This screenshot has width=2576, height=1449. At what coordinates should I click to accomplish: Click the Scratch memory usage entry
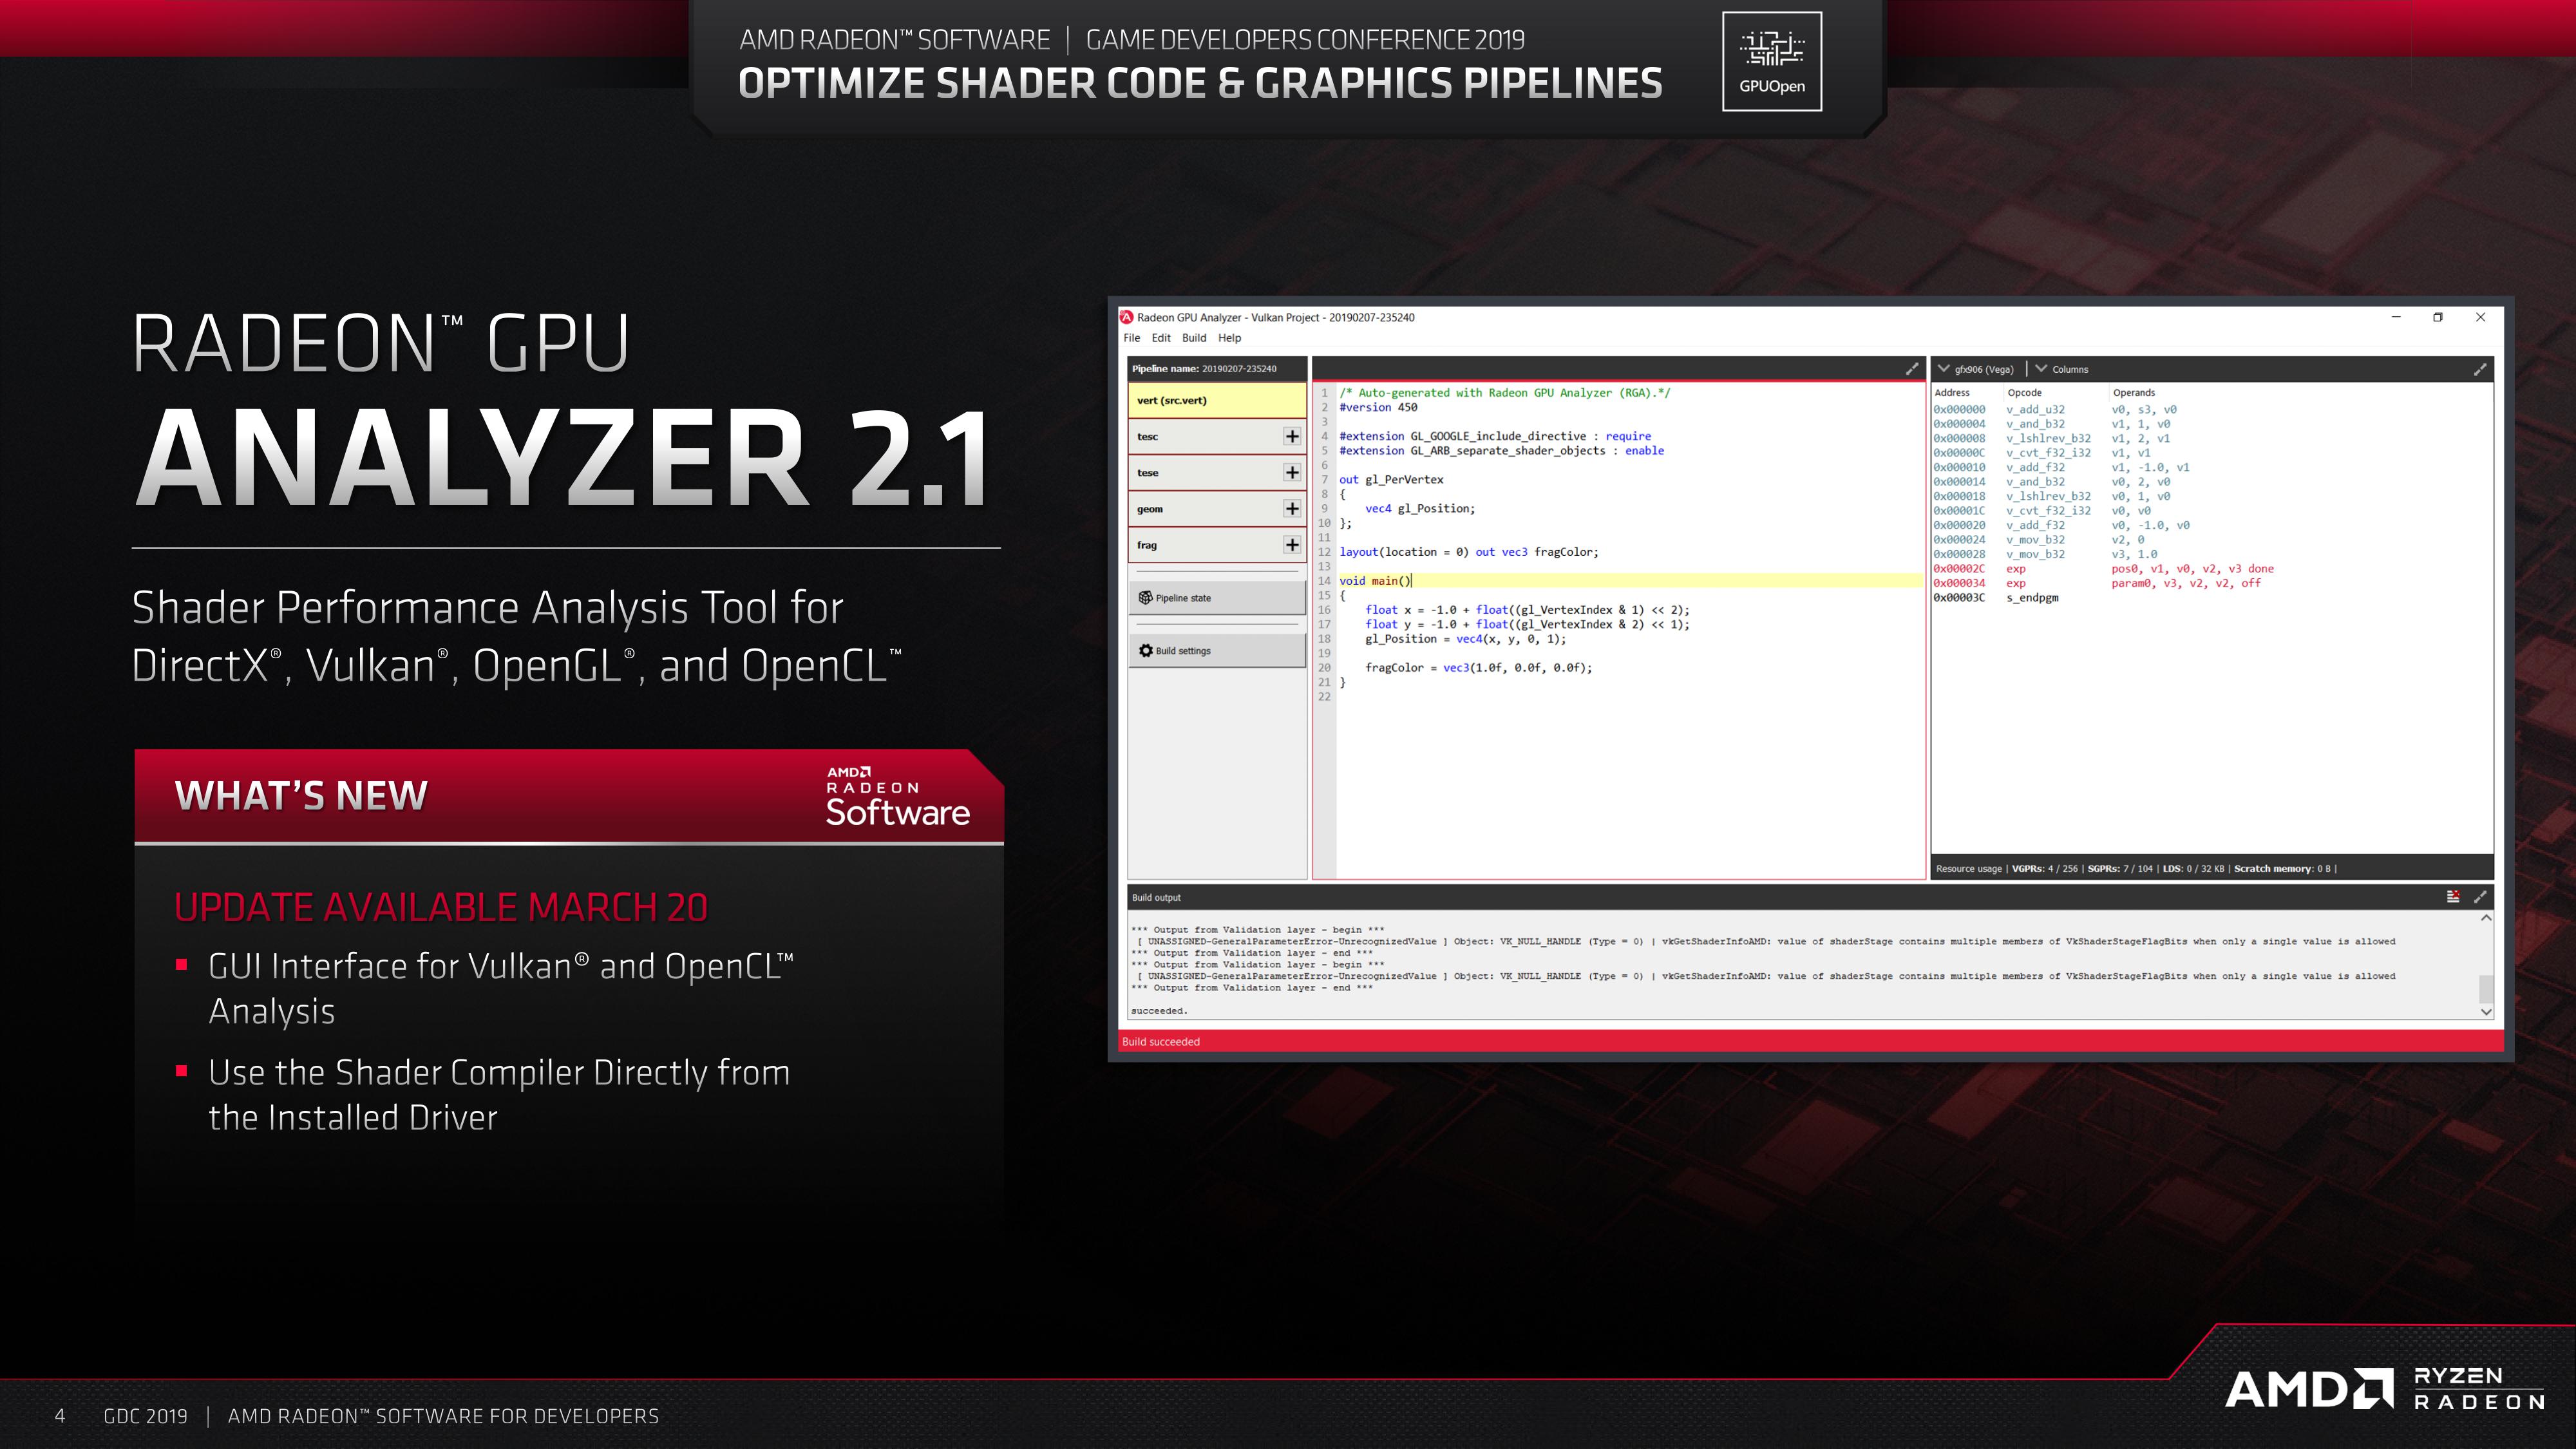2282,869
